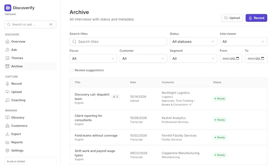Open the To date calendar picker
This screenshot has width=276, height=165.
(263, 59)
